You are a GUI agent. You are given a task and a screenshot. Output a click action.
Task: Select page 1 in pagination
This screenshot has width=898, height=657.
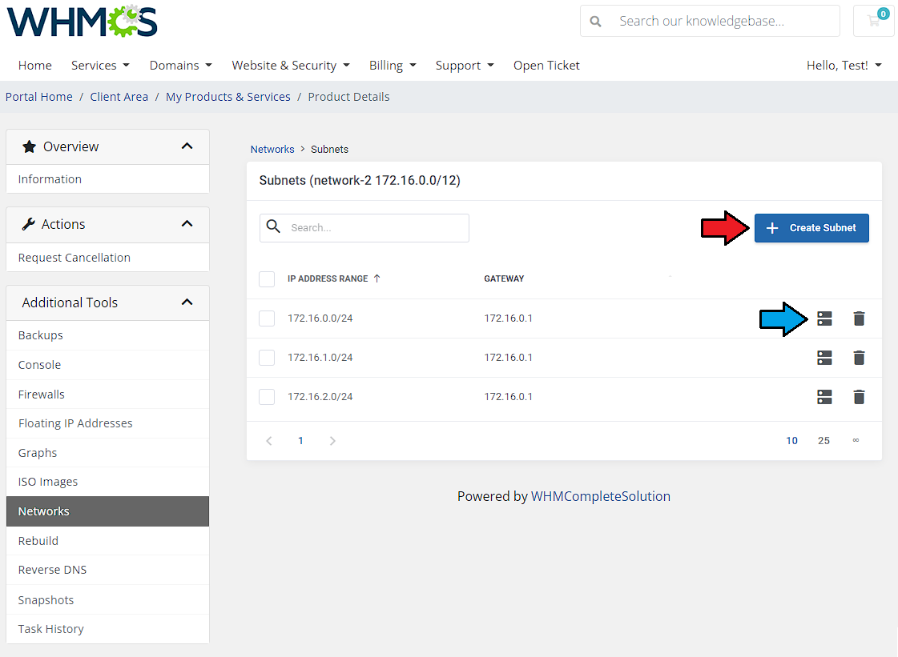[x=300, y=441]
